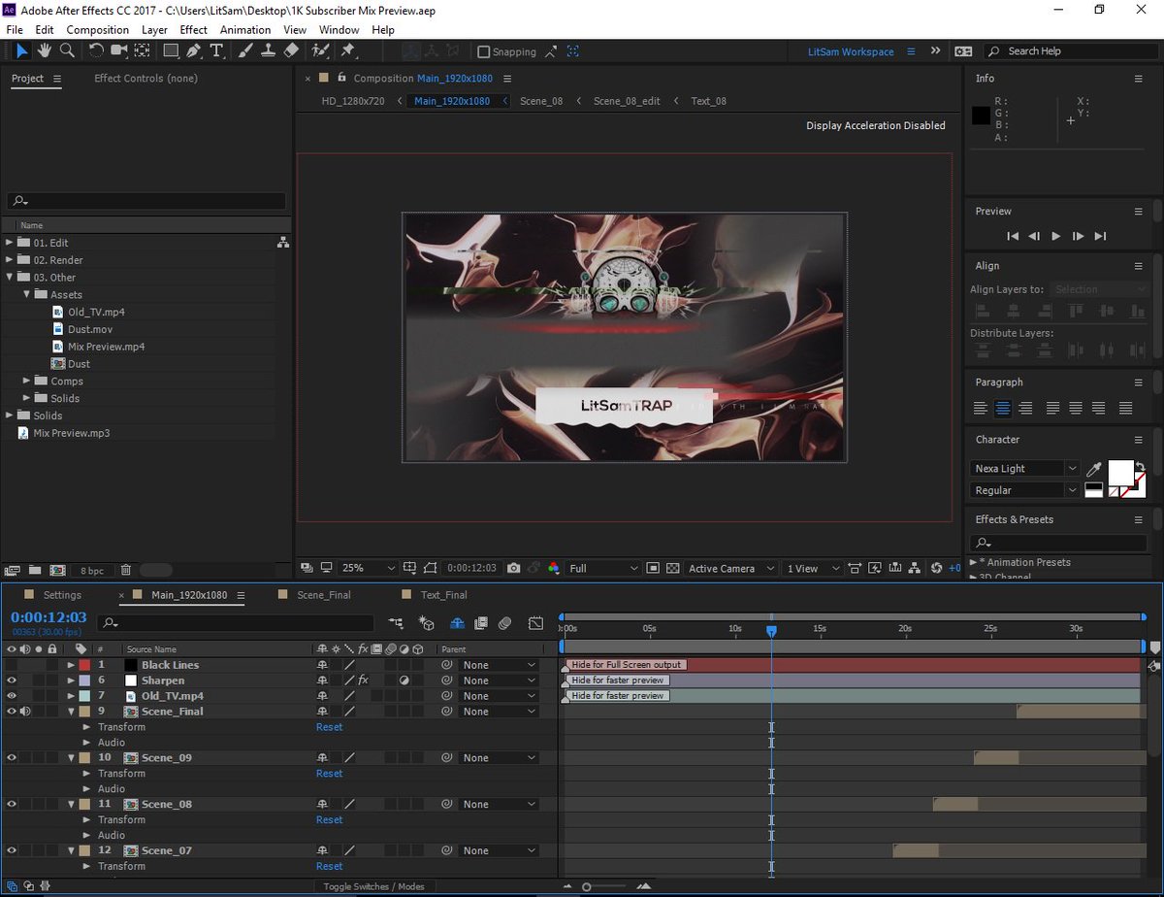Select the Pen tool in the toolbar
Image resolution: width=1164 pixels, height=897 pixels.
pos(193,51)
